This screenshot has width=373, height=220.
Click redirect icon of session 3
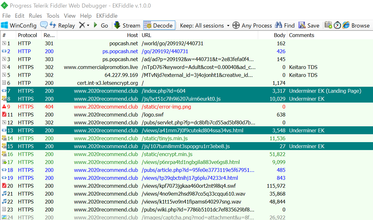4,59
